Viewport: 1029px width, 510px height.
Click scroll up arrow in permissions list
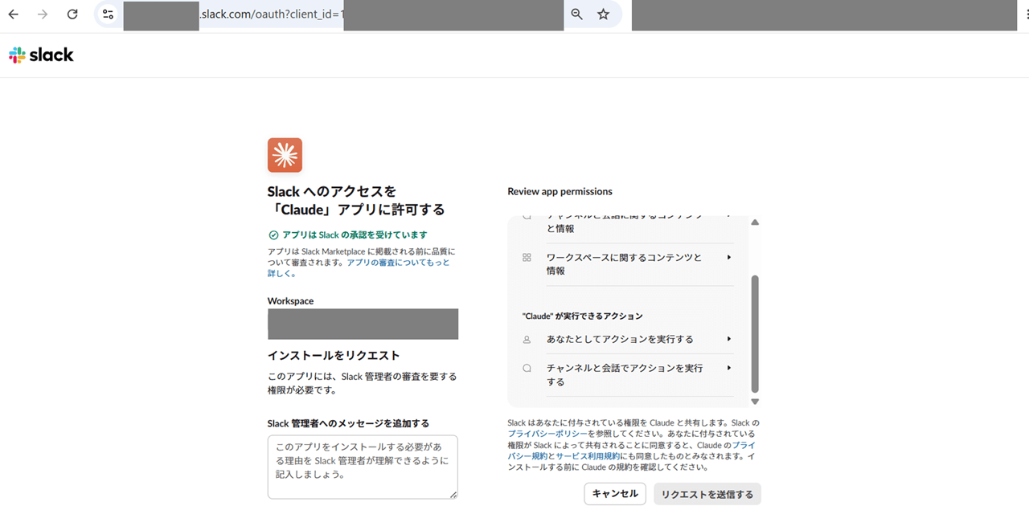click(754, 222)
